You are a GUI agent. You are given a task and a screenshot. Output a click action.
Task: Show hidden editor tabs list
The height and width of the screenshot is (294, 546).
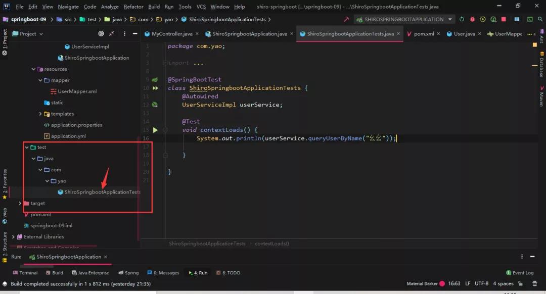pyautogui.click(x=531, y=34)
